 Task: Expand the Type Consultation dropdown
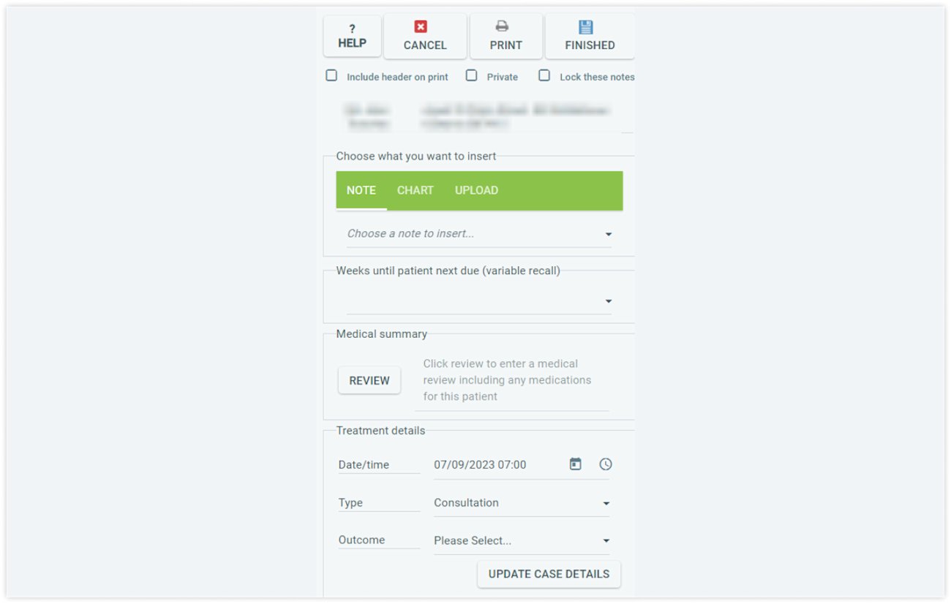click(522, 503)
